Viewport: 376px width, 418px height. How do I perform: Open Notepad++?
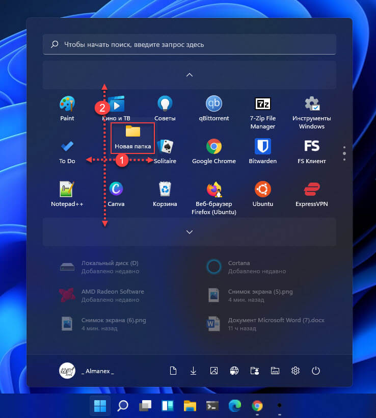coord(67,194)
